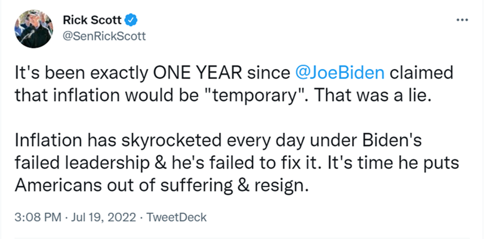
Task: Click the blue verified checkmark badge
Action: point(131,20)
